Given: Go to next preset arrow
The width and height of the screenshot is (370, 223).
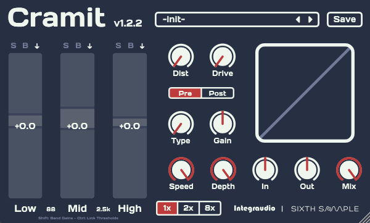Looking at the screenshot, I should pos(310,19).
